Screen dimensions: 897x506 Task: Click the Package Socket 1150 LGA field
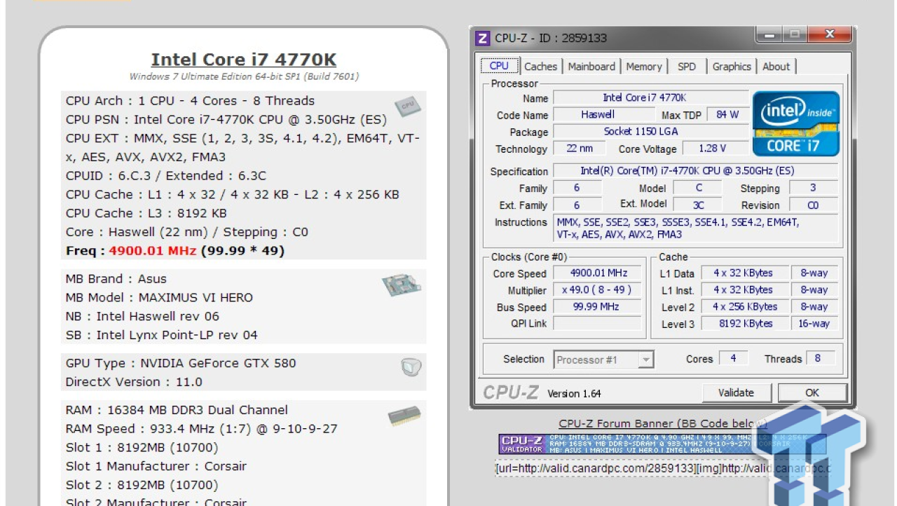[651, 131]
